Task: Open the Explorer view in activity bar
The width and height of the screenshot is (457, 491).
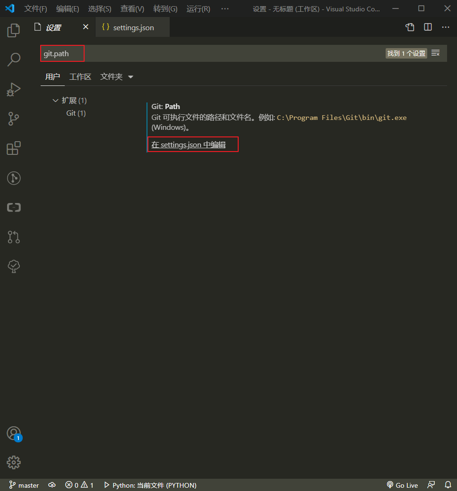Action: (x=14, y=30)
